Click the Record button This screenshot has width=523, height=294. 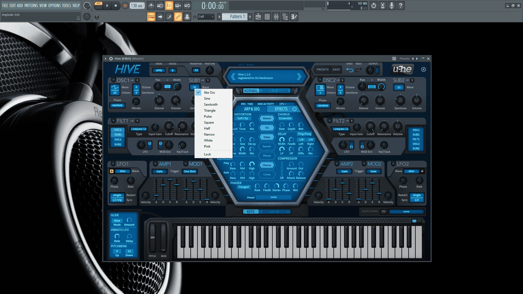point(125,6)
